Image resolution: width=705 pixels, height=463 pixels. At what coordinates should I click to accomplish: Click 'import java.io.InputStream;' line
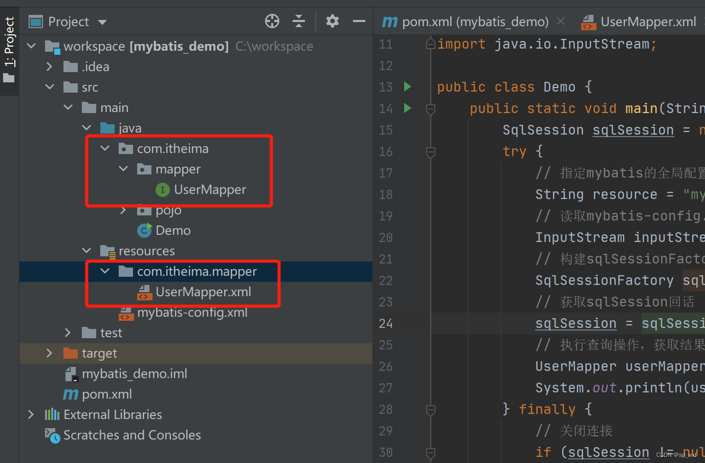(x=547, y=44)
